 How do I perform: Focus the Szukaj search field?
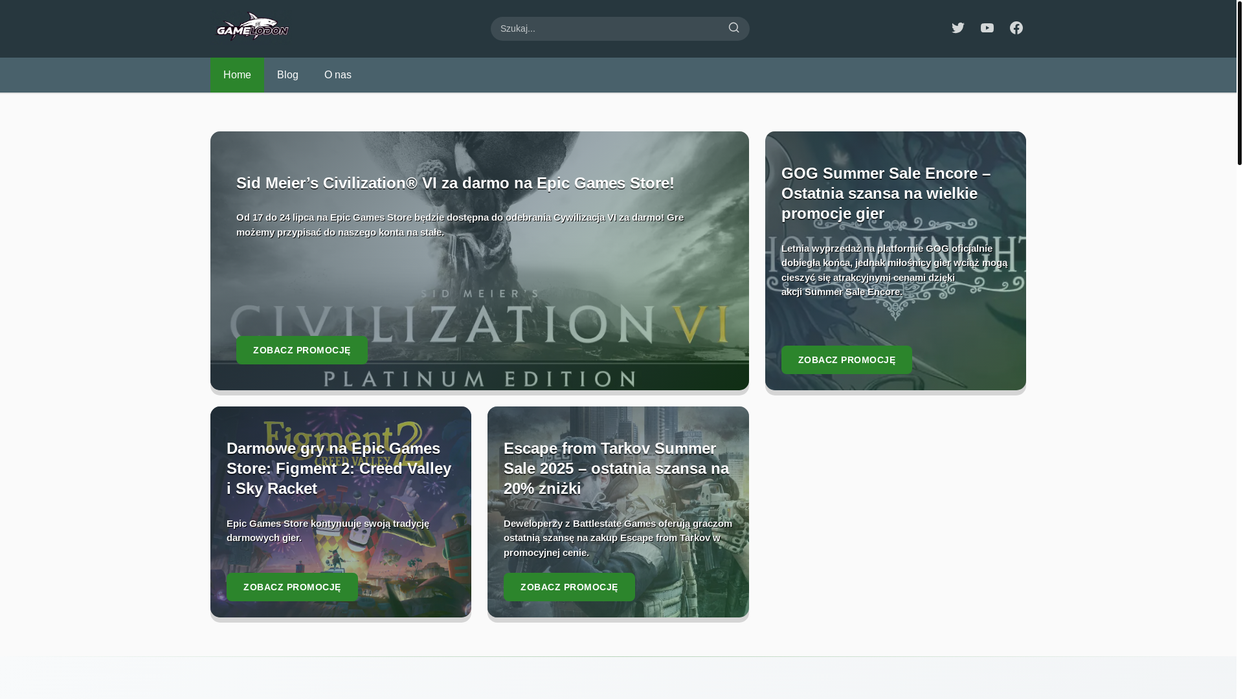[x=620, y=28]
